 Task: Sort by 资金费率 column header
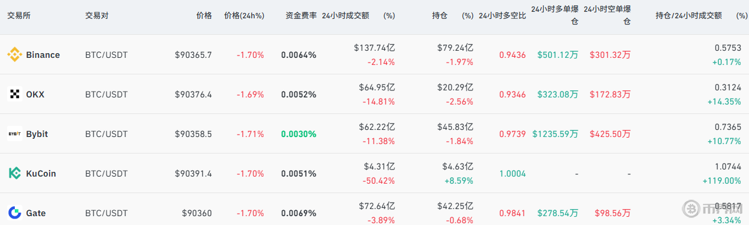(x=301, y=16)
